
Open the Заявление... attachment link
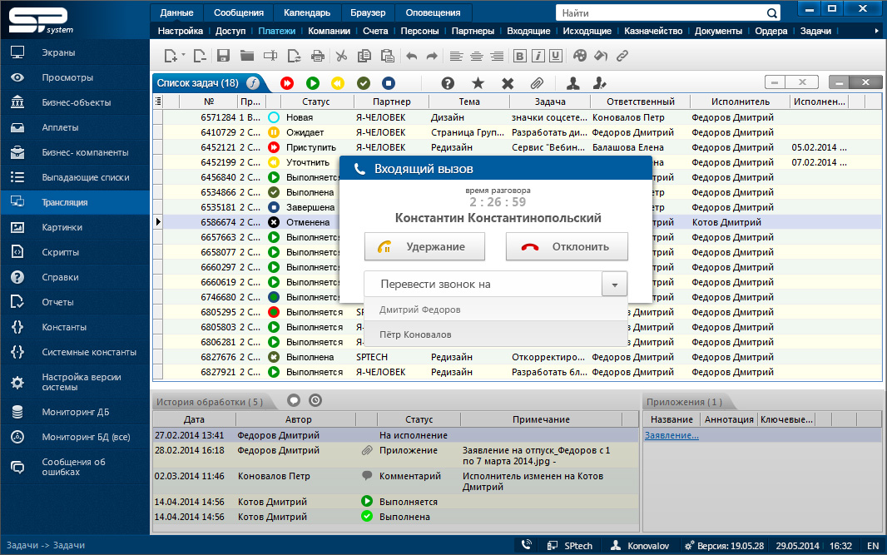(671, 435)
